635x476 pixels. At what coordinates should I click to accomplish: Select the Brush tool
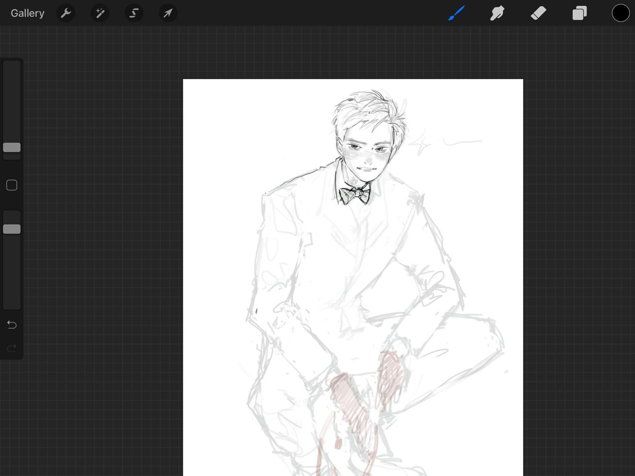coord(456,13)
